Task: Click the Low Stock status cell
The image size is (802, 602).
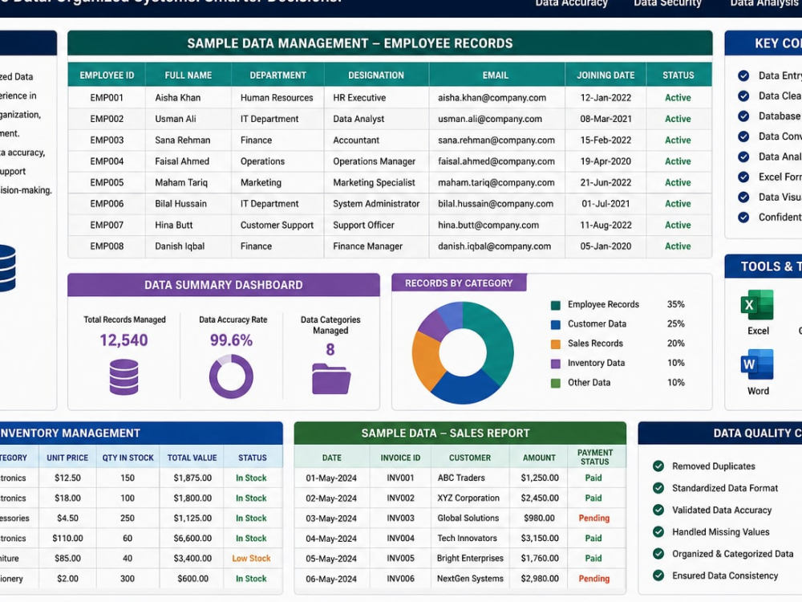Action: tap(251, 559)
